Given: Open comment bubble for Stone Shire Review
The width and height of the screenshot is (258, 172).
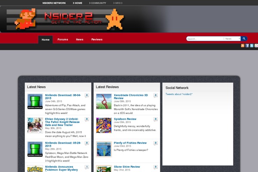Looking at the screenshot, I should [156, 167].
